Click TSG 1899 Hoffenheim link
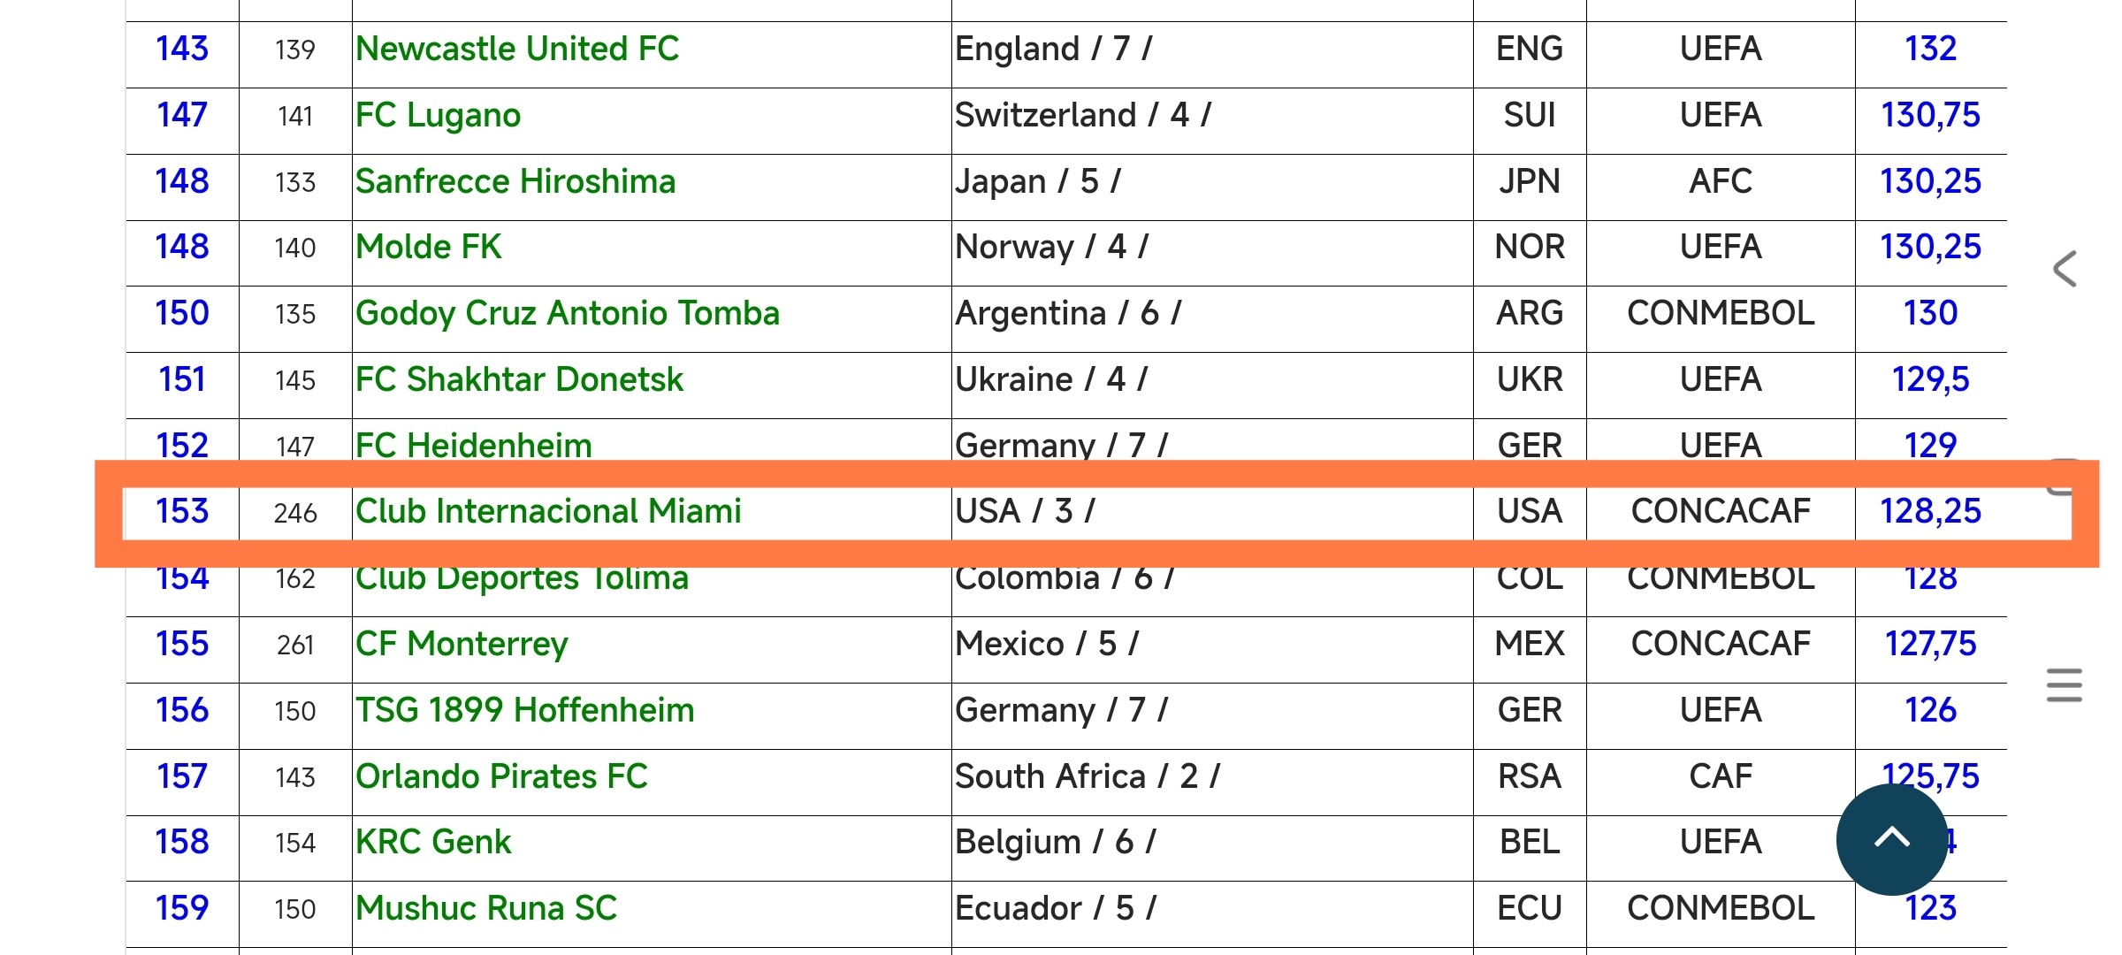The height and width of the screenshot is (955, 2122). (x=525, y=710)
